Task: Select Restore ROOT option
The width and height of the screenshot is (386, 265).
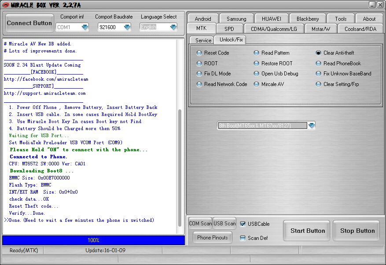Action: point(256,63)
